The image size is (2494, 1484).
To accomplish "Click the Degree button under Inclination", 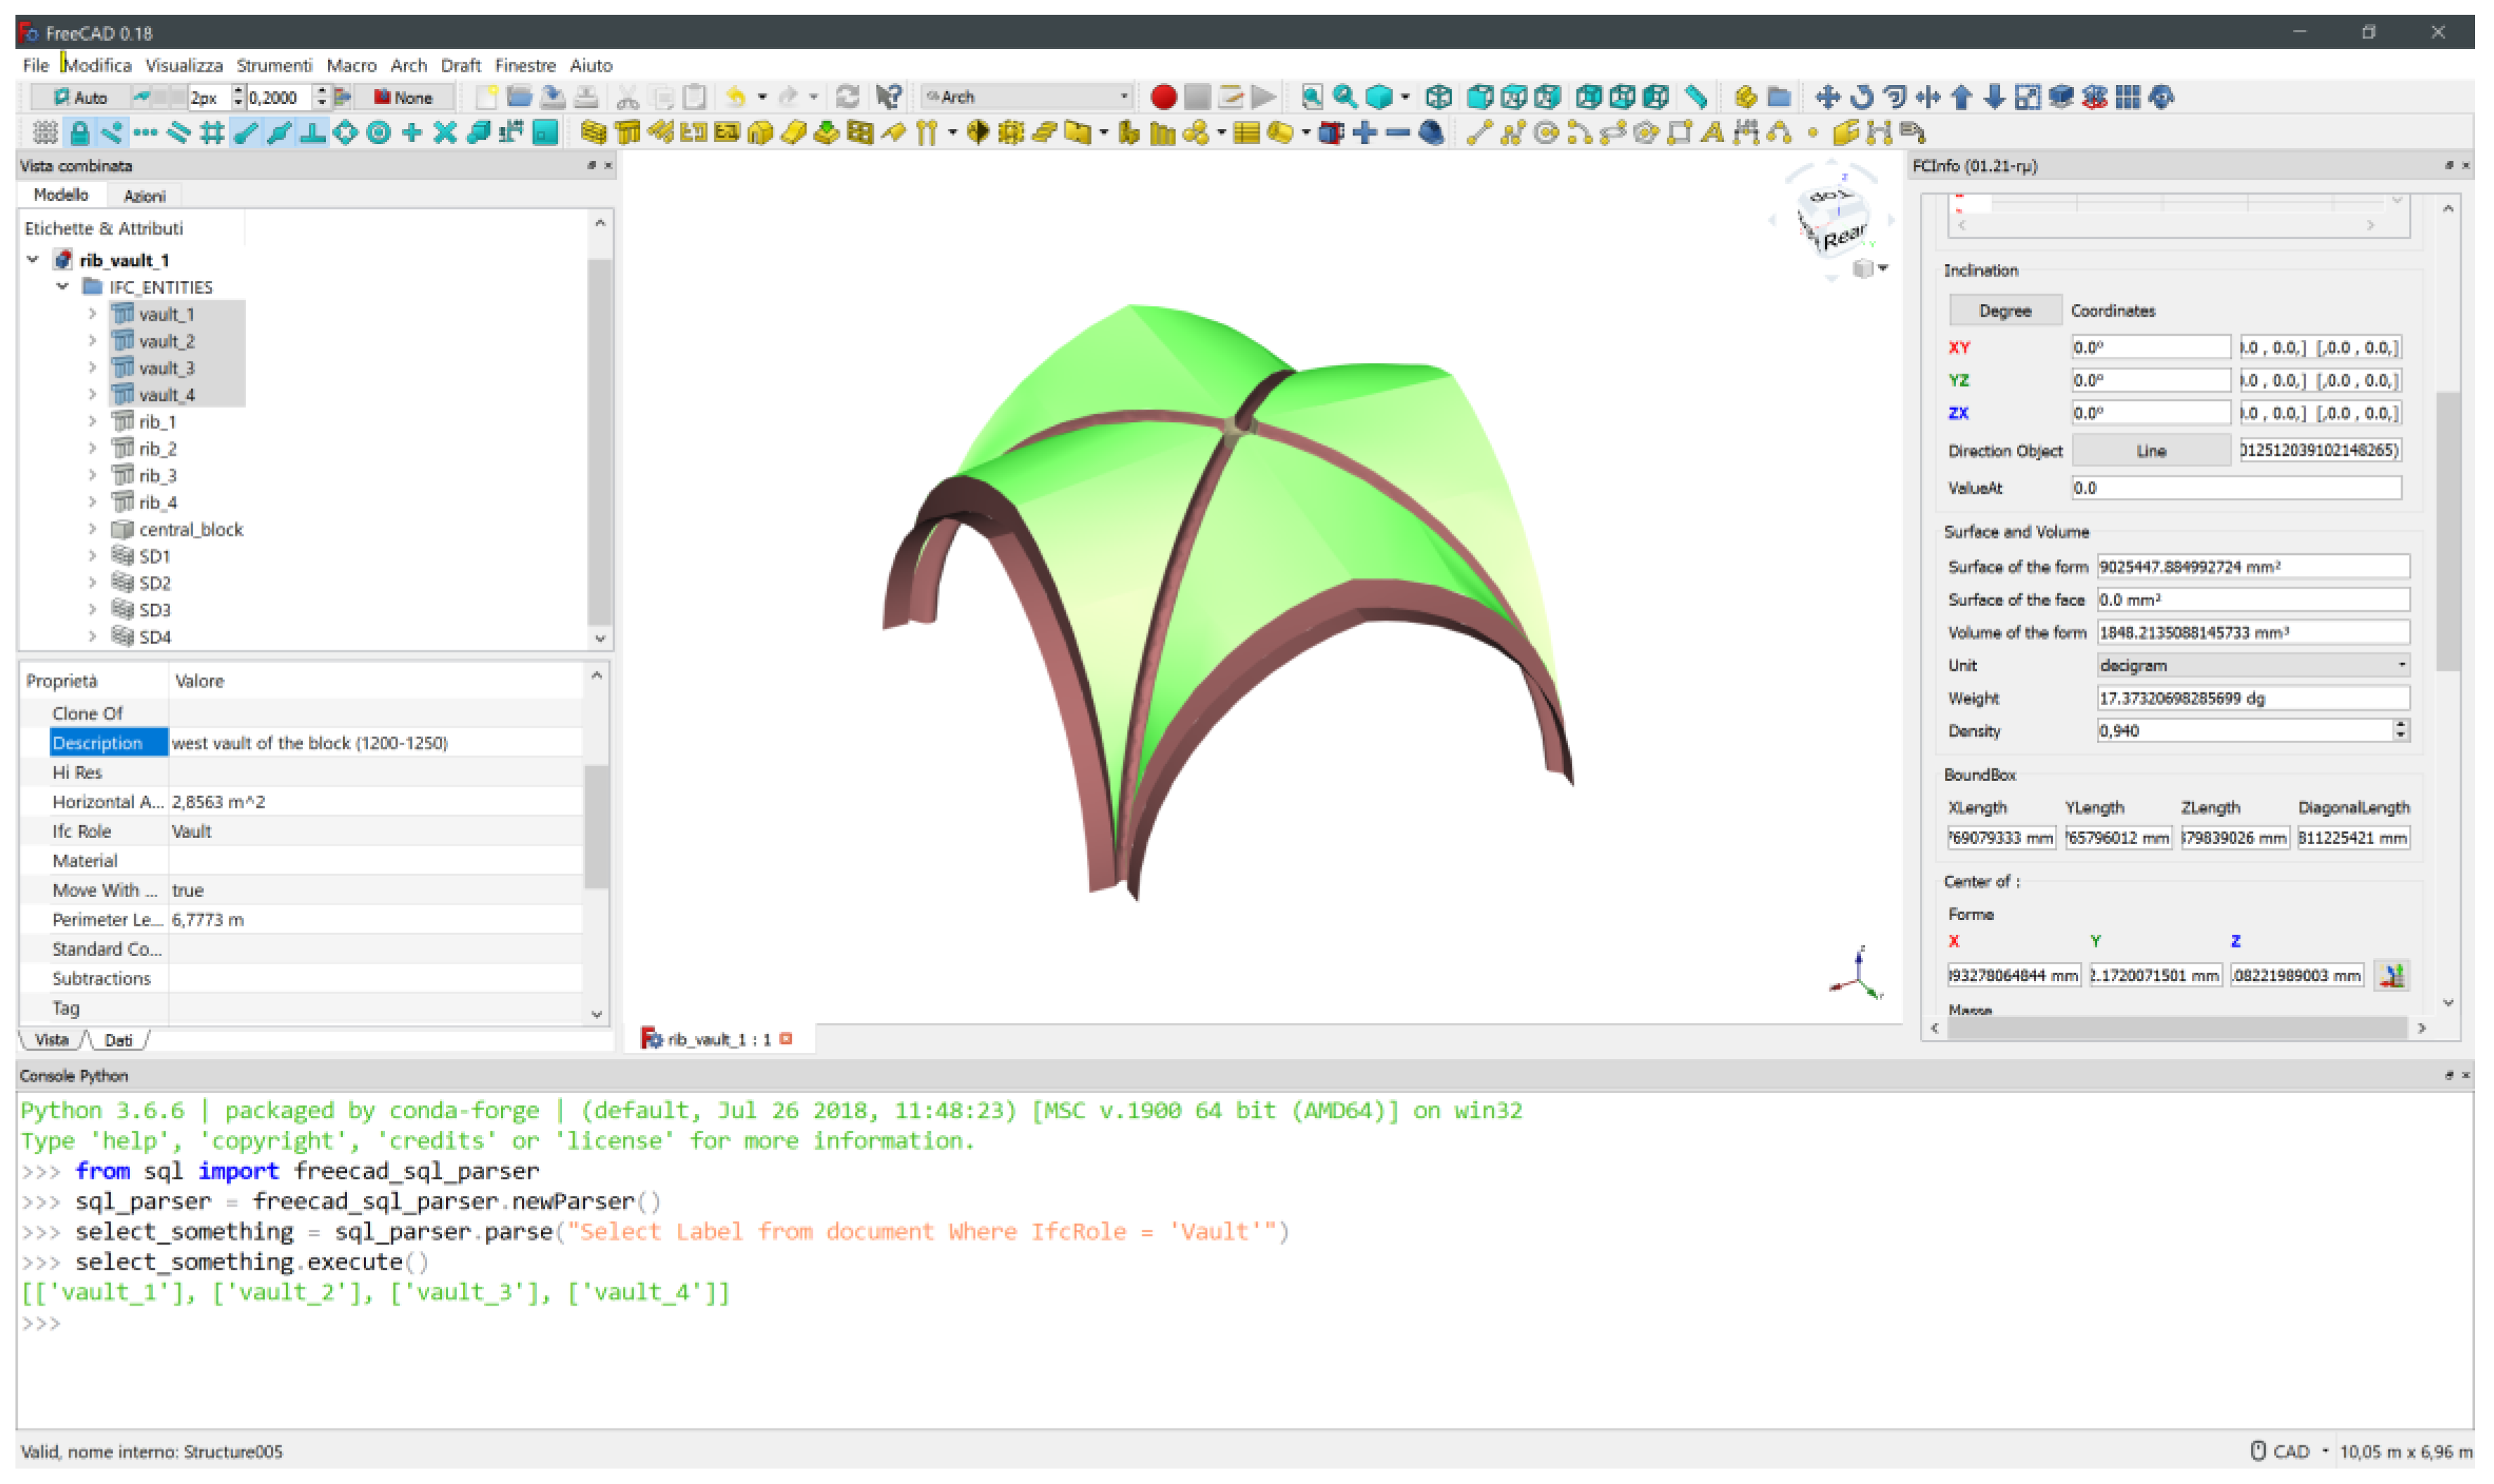I will (2004, 311).
